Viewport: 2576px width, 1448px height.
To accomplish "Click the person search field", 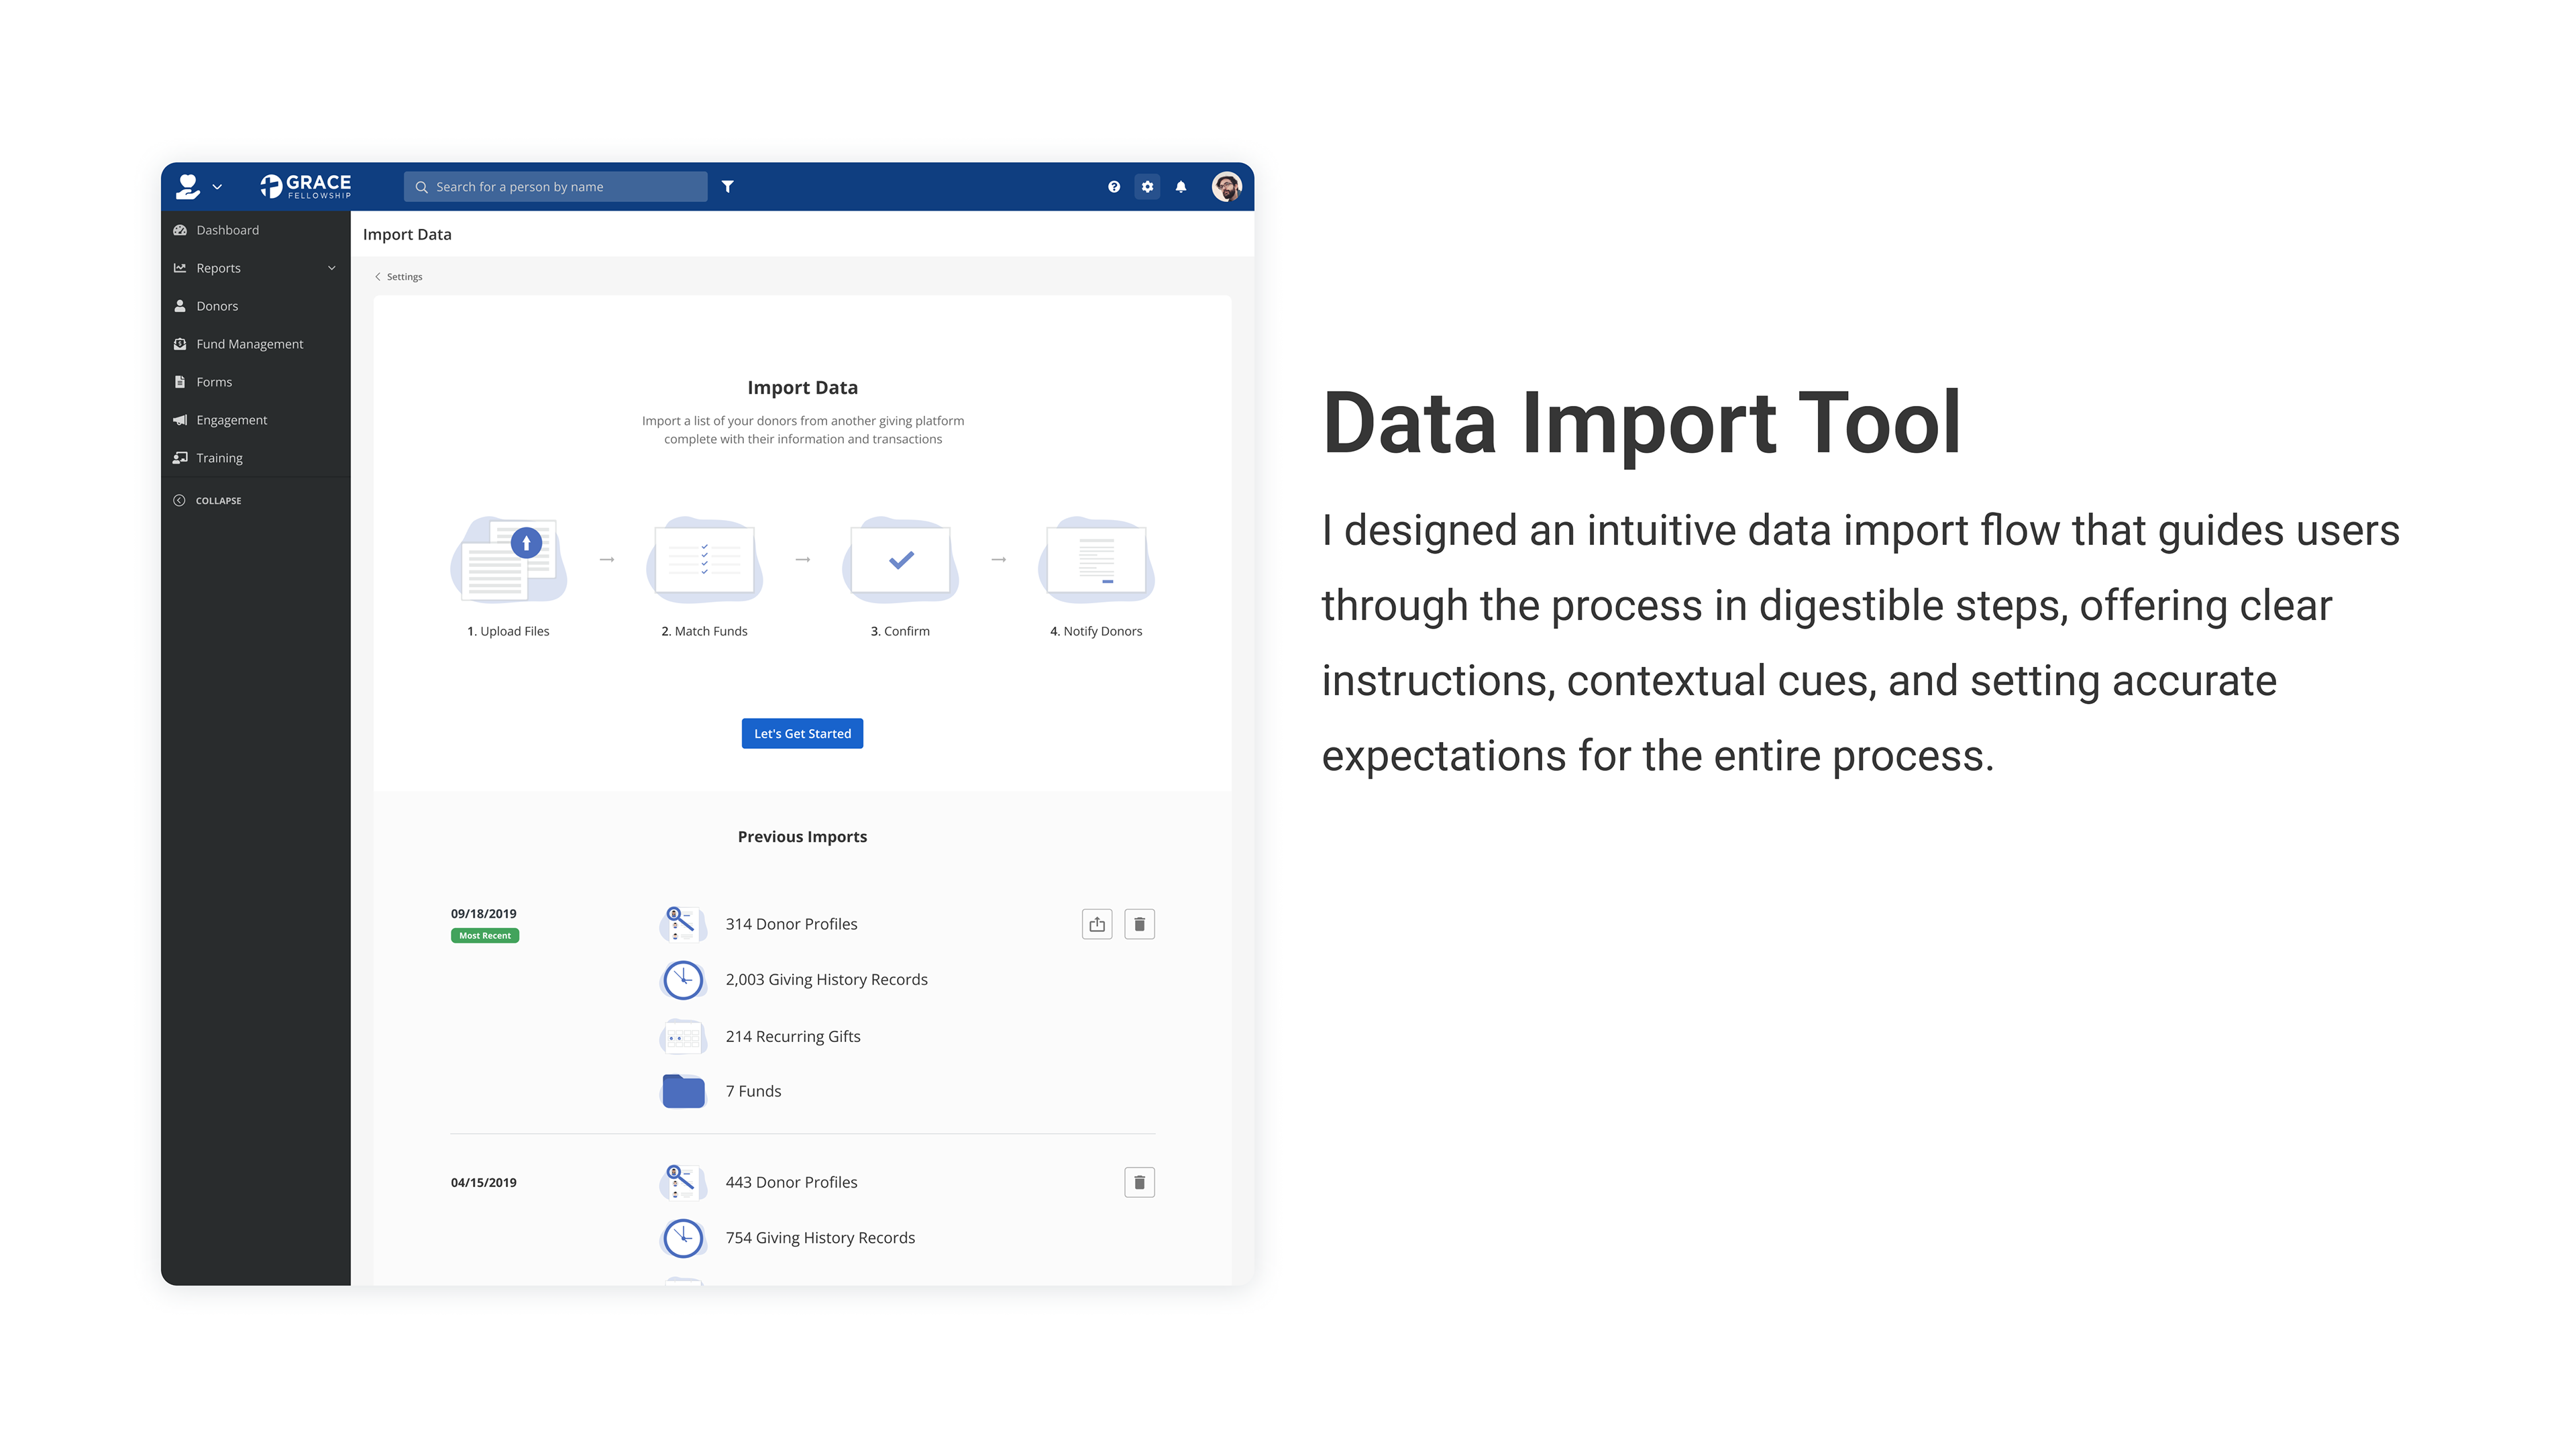I will [556, 186].
